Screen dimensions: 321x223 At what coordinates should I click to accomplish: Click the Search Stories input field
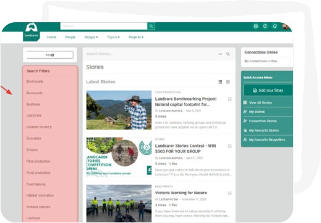[150, 54]
